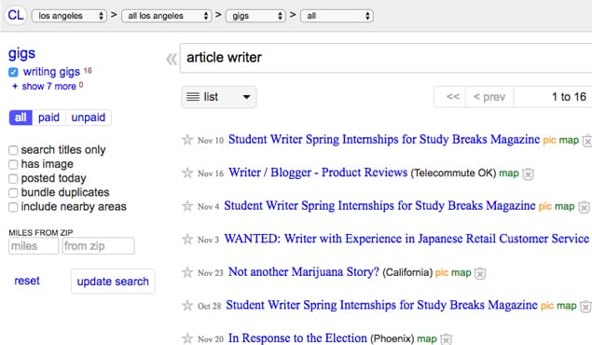
Task: Open Nov 10 Student Writer Spring Internships listing
Action: pos(384,139)
